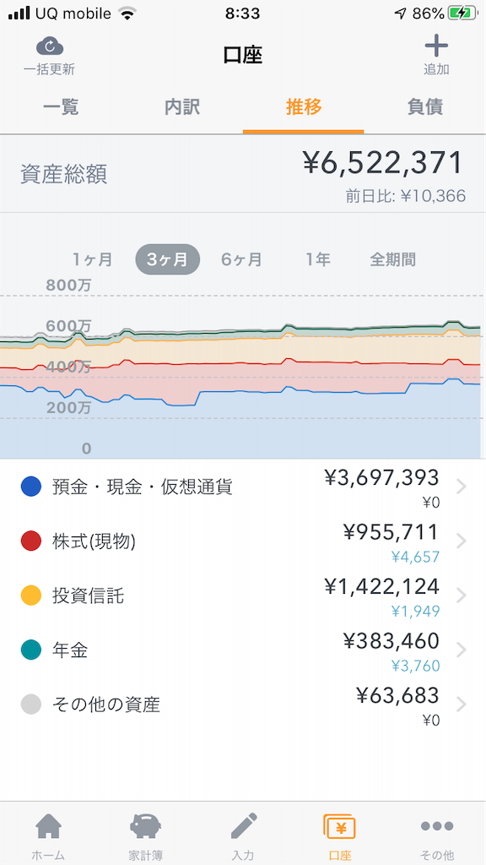The image size is (486, 865).
Task: Open the 預金・現金・仮想通貨 category label
Action: click(x=142, y=487)
